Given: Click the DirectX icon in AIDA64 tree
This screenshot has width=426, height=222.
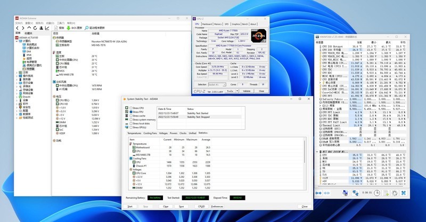Looking at the screenshot, I should click(20, 97).
